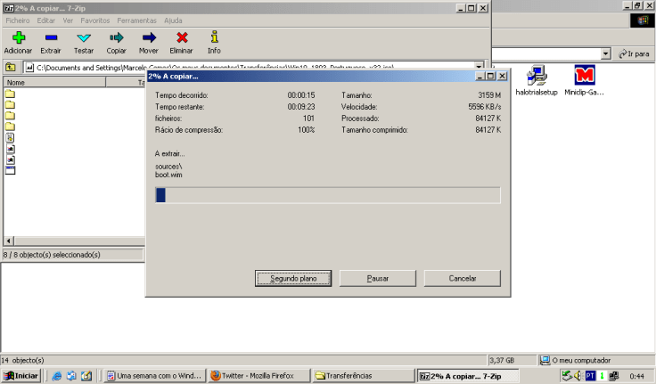Click the Mover toolbar icon
This screenshot has width=656, height=384.
point(149,37)
